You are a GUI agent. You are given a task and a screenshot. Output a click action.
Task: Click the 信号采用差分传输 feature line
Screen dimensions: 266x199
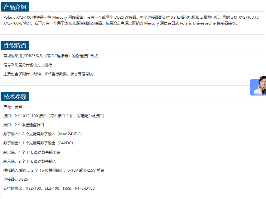click(28, 65)
